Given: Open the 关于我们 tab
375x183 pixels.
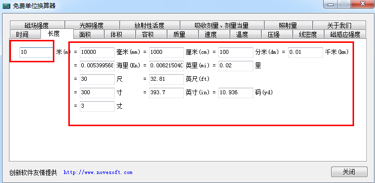Looking at the screenshot, I should click(340, 25).
